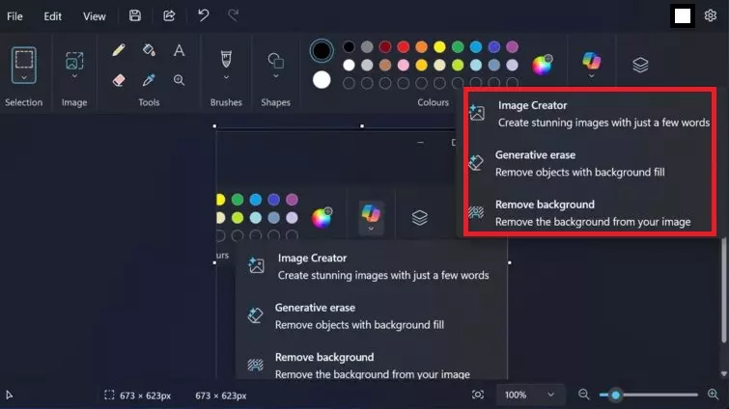Click the cursor position icon in status bar

pyautogui.click(x=9, y=395)
